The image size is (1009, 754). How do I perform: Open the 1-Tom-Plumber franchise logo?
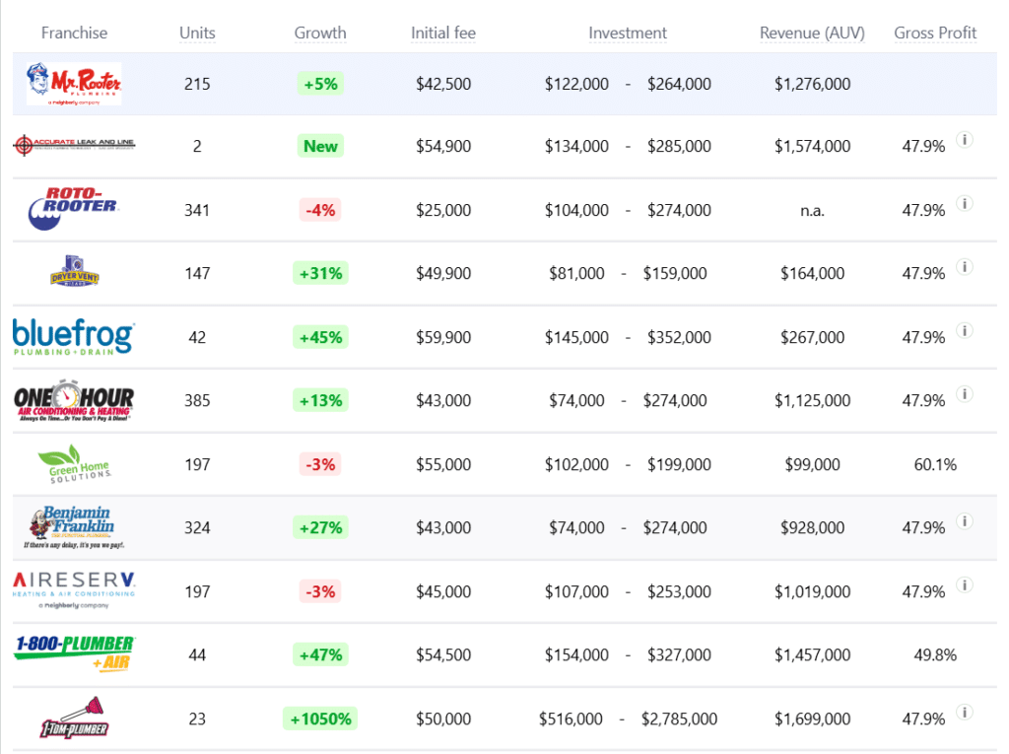click(74, 718)
